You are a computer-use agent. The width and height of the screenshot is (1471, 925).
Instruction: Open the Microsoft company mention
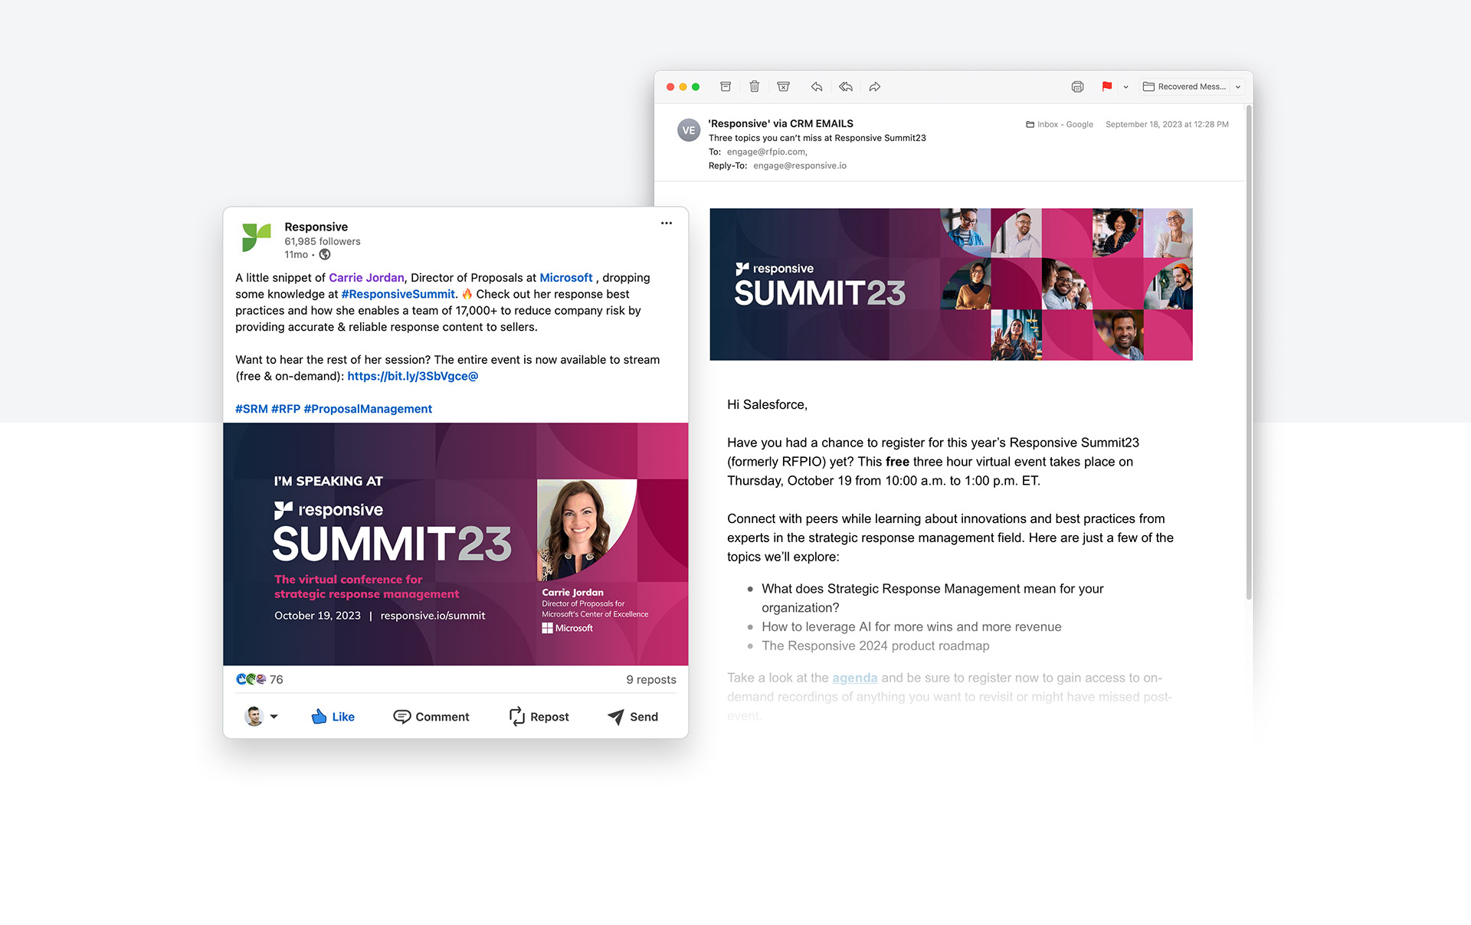(x=566, y=278)
